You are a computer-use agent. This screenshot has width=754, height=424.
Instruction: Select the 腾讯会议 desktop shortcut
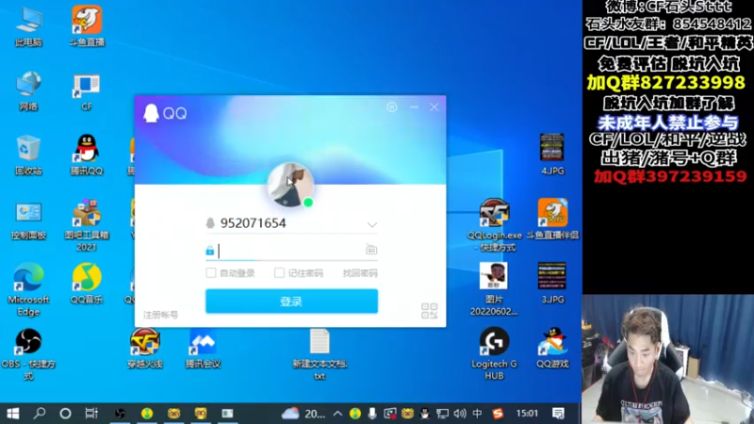coord(203,349)
